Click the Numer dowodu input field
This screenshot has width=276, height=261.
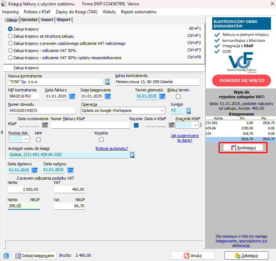tap(38, 111)
